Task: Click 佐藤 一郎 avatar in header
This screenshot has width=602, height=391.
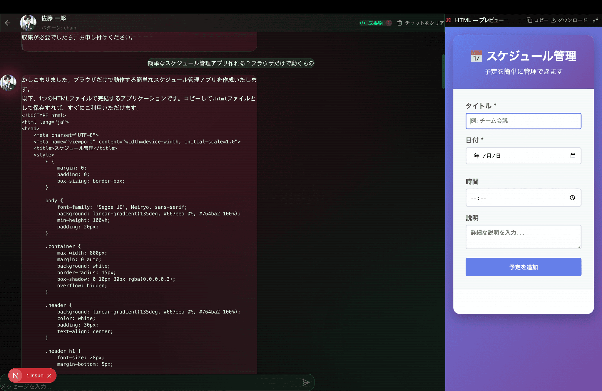Action: 28,23
